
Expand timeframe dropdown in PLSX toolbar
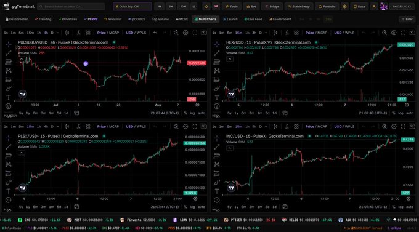tap(58, 127)
